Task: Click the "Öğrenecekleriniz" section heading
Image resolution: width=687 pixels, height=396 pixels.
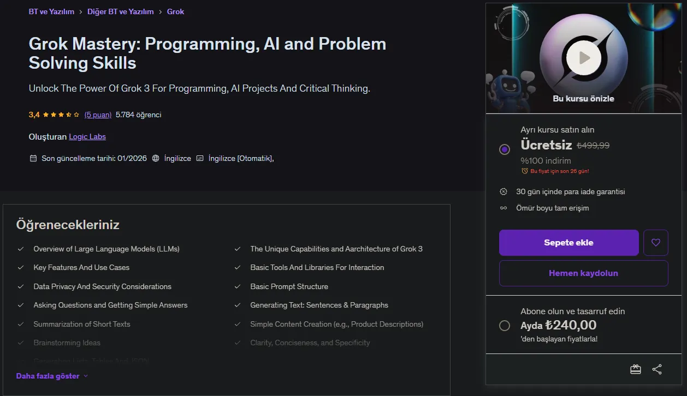Action: pyautogui.click(x=68, y=225)
